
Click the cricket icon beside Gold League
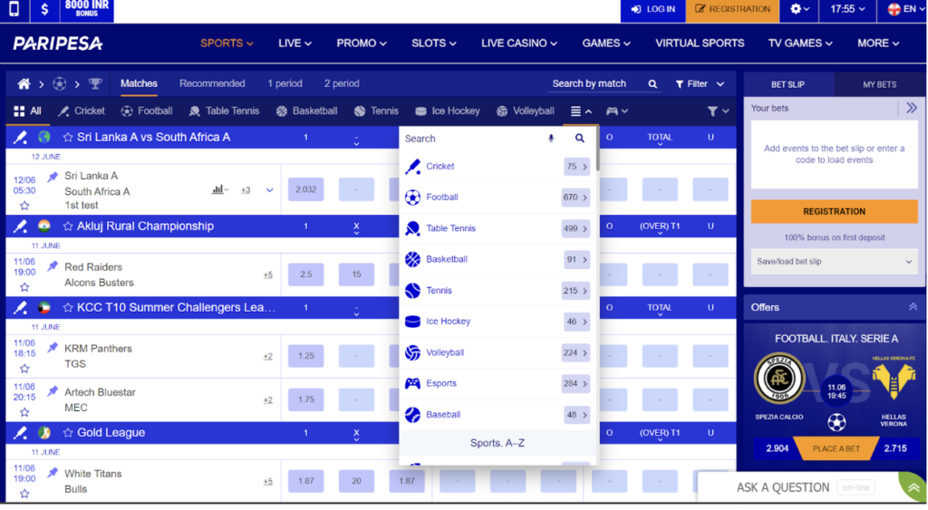[x=20, y=432]
